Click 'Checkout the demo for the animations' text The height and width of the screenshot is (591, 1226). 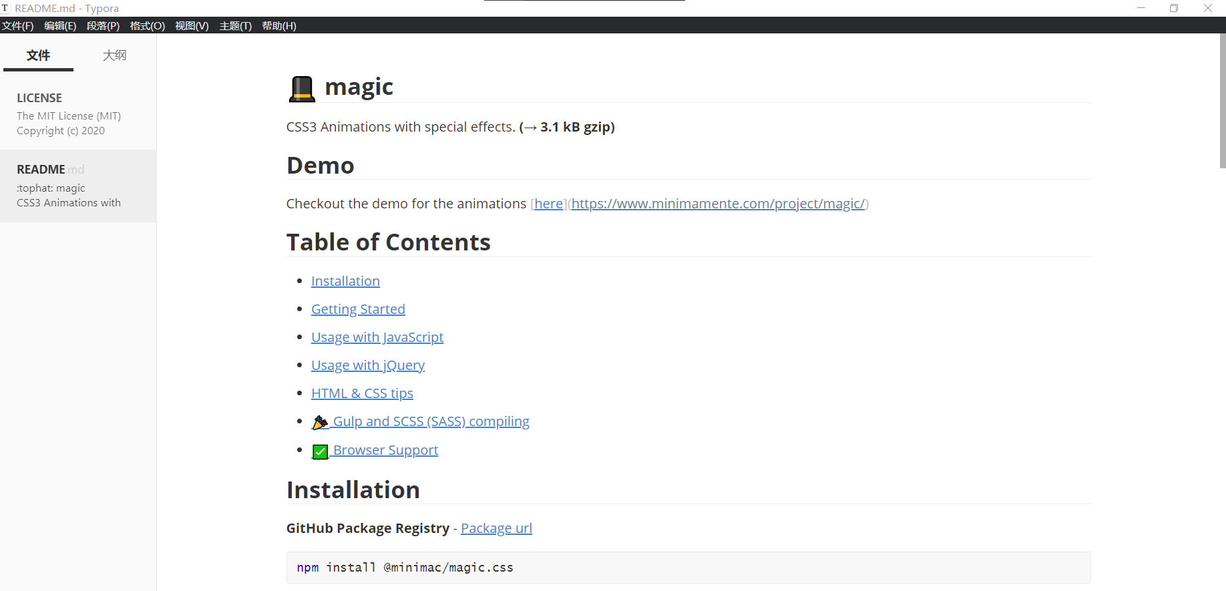(x=406, y=204)
